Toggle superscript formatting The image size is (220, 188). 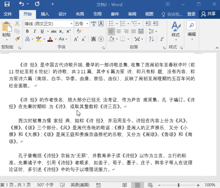point(69,31)
